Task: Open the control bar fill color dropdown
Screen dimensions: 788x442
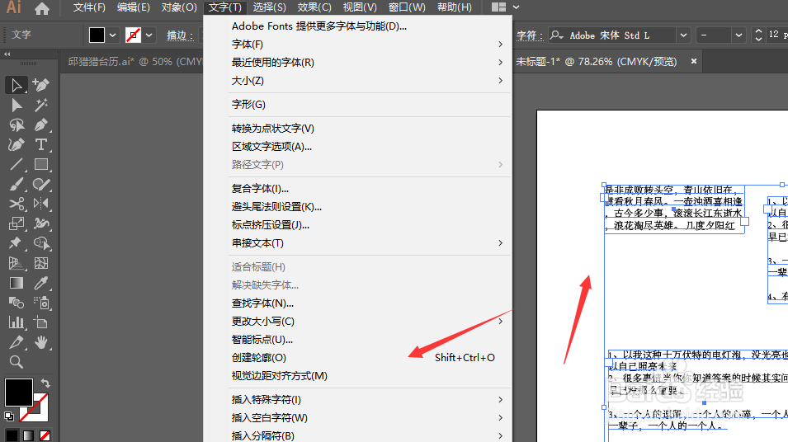Action: (112, 35)
